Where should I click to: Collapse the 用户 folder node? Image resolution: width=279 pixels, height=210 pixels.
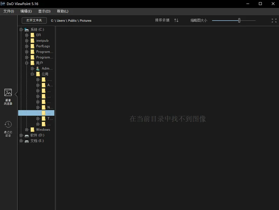(x=27, y=63)
